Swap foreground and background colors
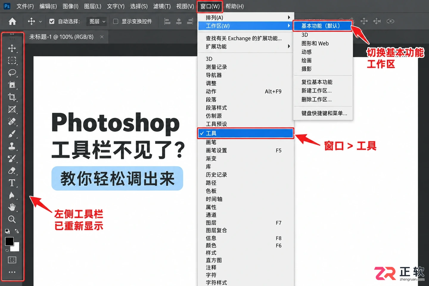 (x=17, y=231)
